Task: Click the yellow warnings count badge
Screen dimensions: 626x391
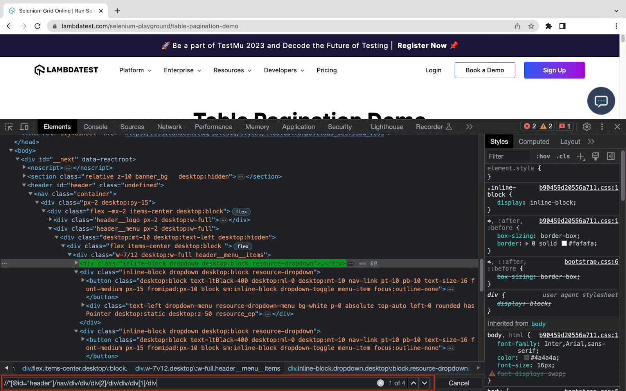Action: [546, 126]
